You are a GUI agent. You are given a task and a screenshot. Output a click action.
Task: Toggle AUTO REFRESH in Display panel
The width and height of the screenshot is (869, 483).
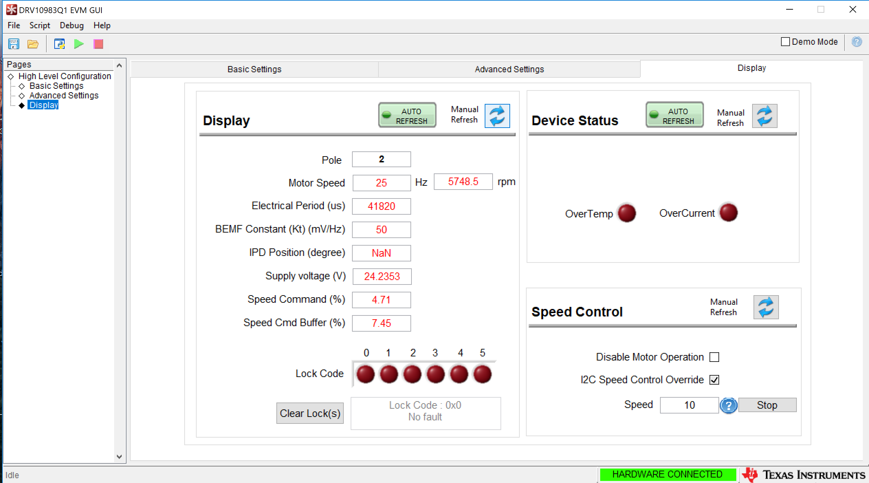point(407,115)
